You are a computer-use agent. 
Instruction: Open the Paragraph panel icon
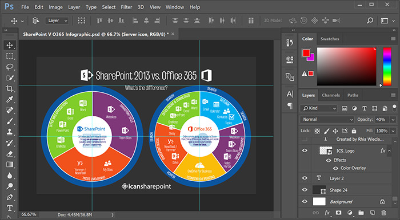point(290,105)
